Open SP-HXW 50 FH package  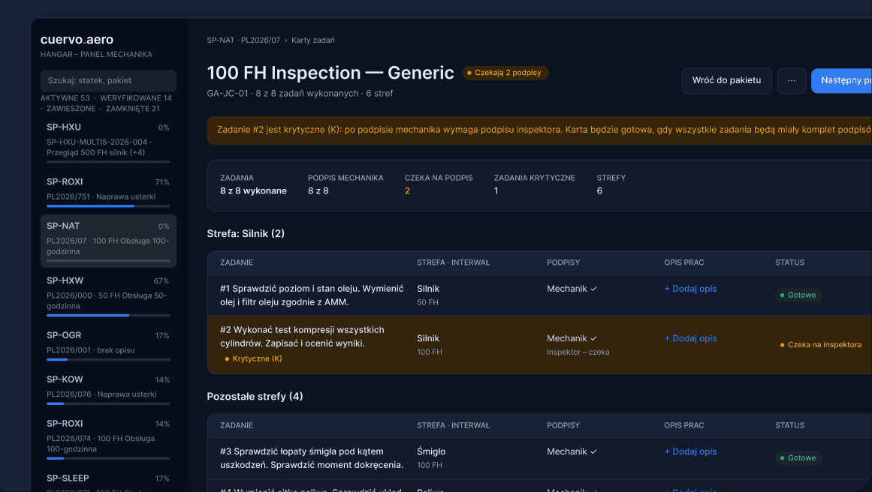click(x=108, y=295)
